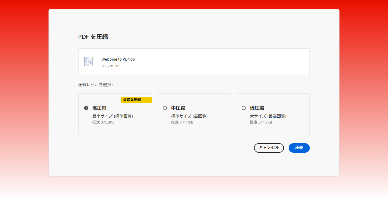Click the 最小サイズ (標準画質) description
The height and width of the screenshot is (200, 388).
pos(113,116)
